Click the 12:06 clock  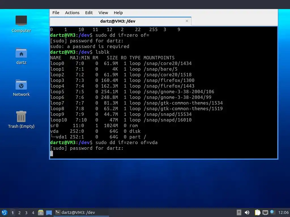pyautogui.click(x=283, y=213)
